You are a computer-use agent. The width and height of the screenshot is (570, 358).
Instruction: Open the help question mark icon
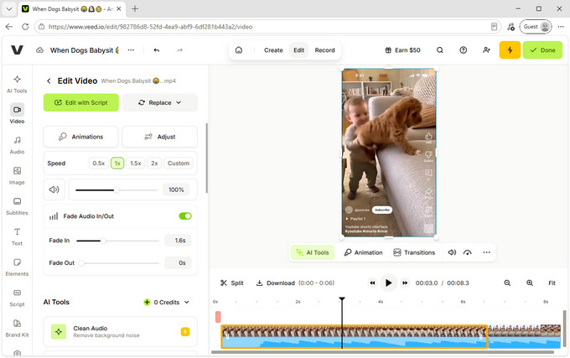(463, 50)
